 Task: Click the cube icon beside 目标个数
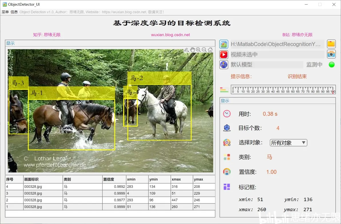(x=227, y=128)
